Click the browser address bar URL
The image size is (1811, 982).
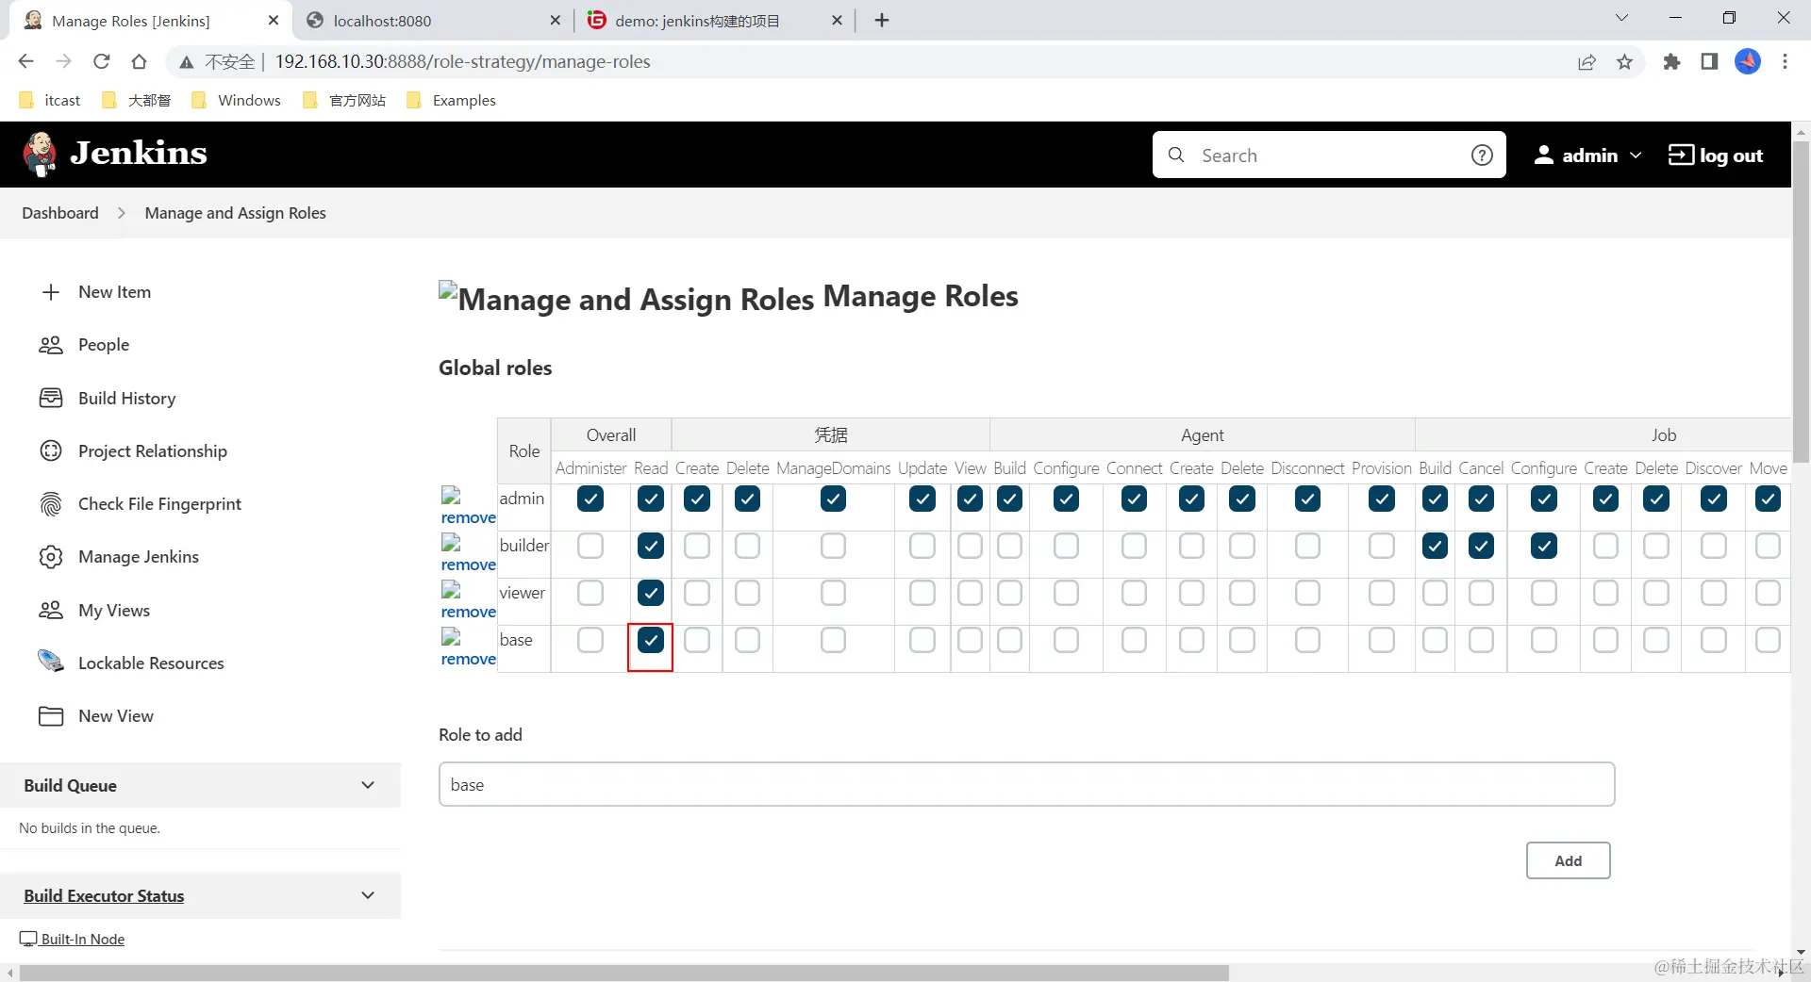462,62
